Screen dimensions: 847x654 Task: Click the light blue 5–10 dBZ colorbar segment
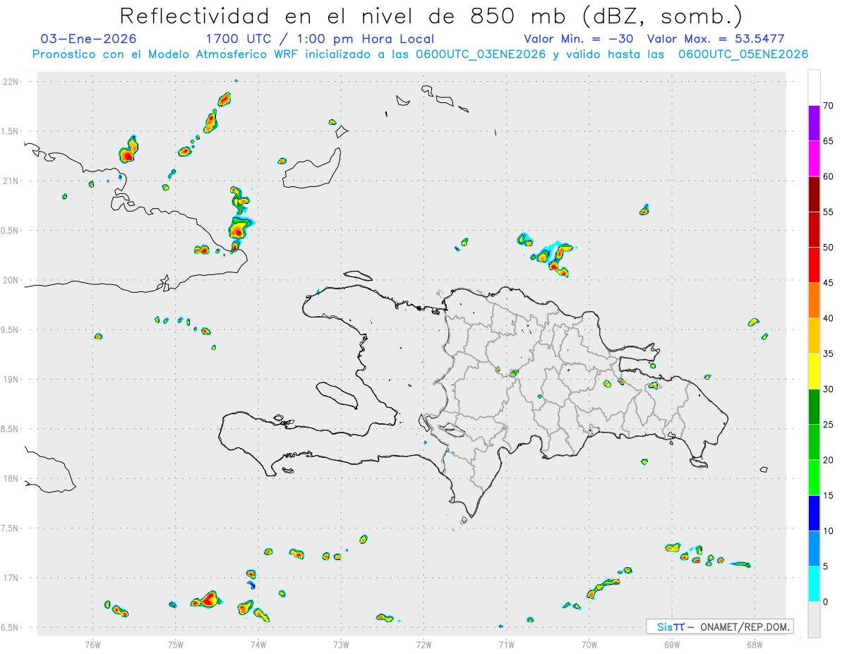(x=814, y=548)
